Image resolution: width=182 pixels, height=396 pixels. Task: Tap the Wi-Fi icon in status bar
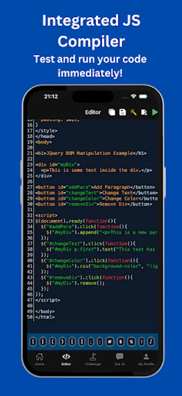pyautogui.click(x=133, y=96)
